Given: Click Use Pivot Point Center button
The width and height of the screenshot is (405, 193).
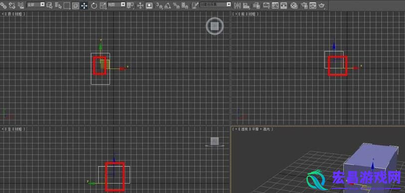Looking at the screenshot, I should click(x=131, y=5).
